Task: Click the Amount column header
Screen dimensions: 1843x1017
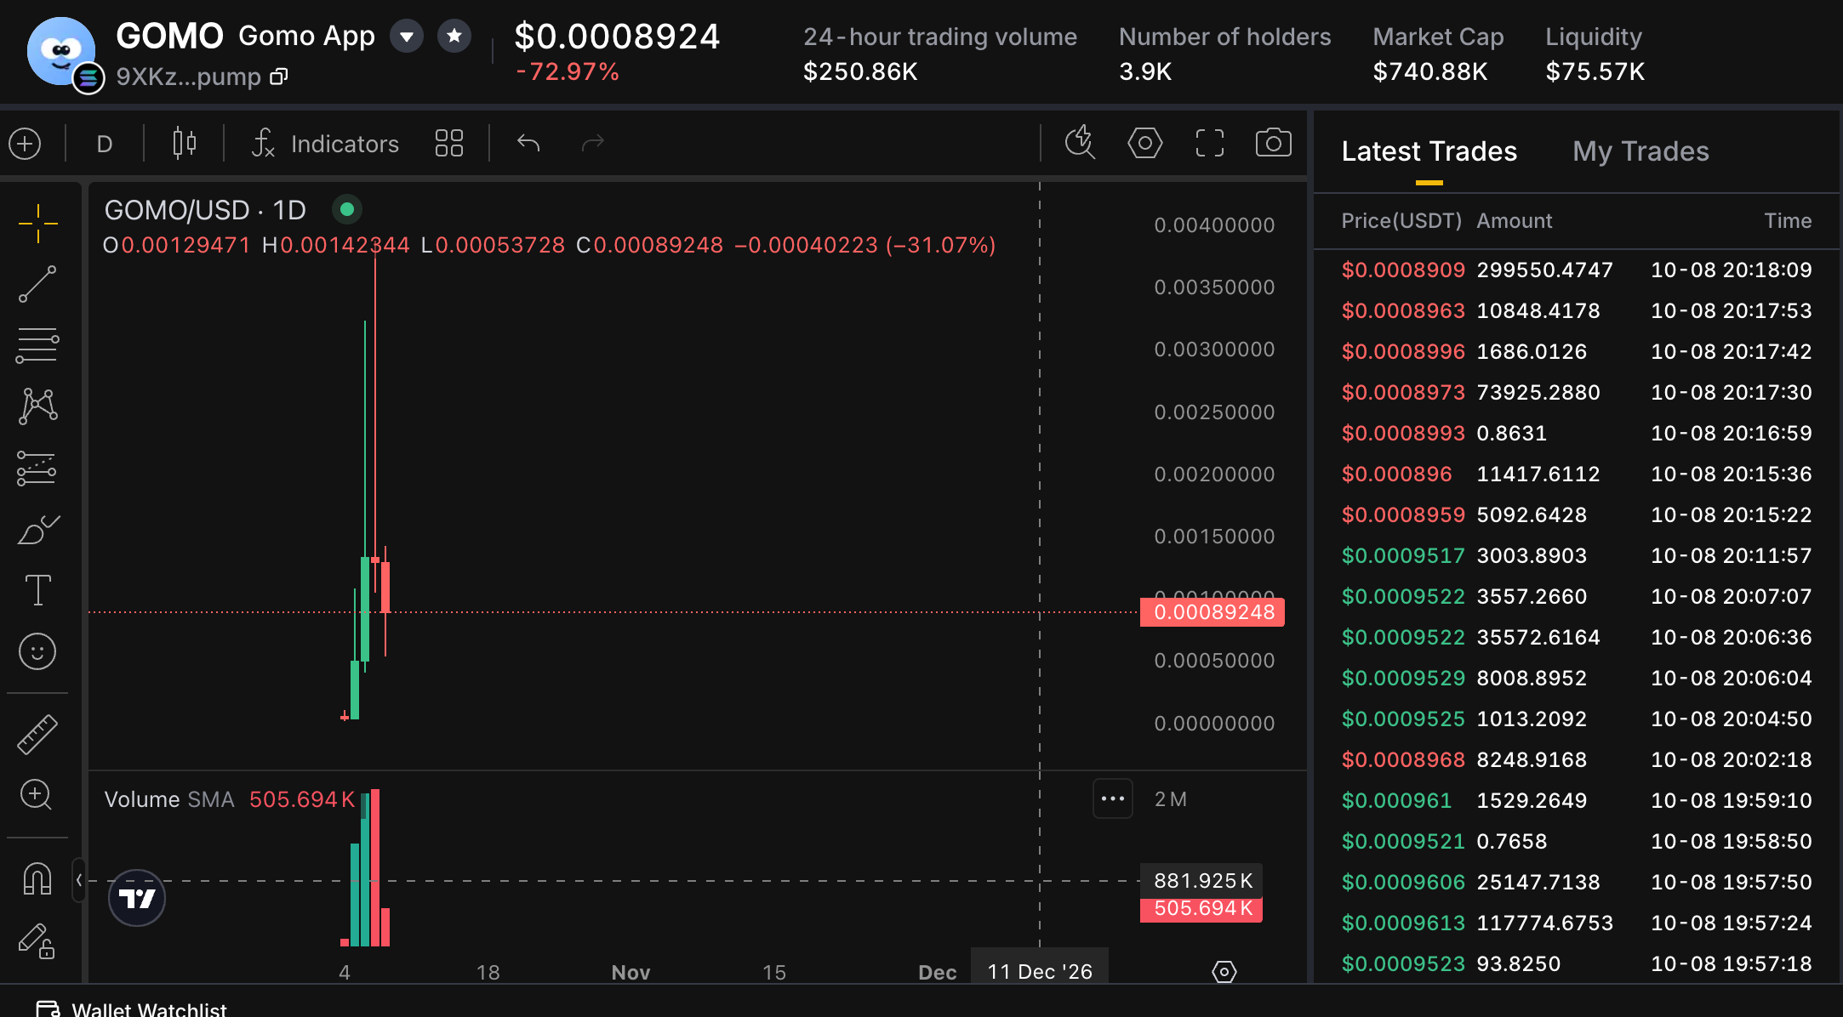Action: coord(1515,221)
